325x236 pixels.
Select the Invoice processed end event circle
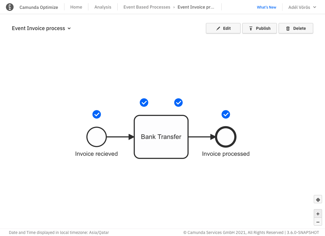pos(226,137)
